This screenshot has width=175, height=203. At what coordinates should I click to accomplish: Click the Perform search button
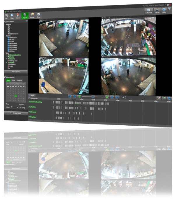[x=15, y=113]
